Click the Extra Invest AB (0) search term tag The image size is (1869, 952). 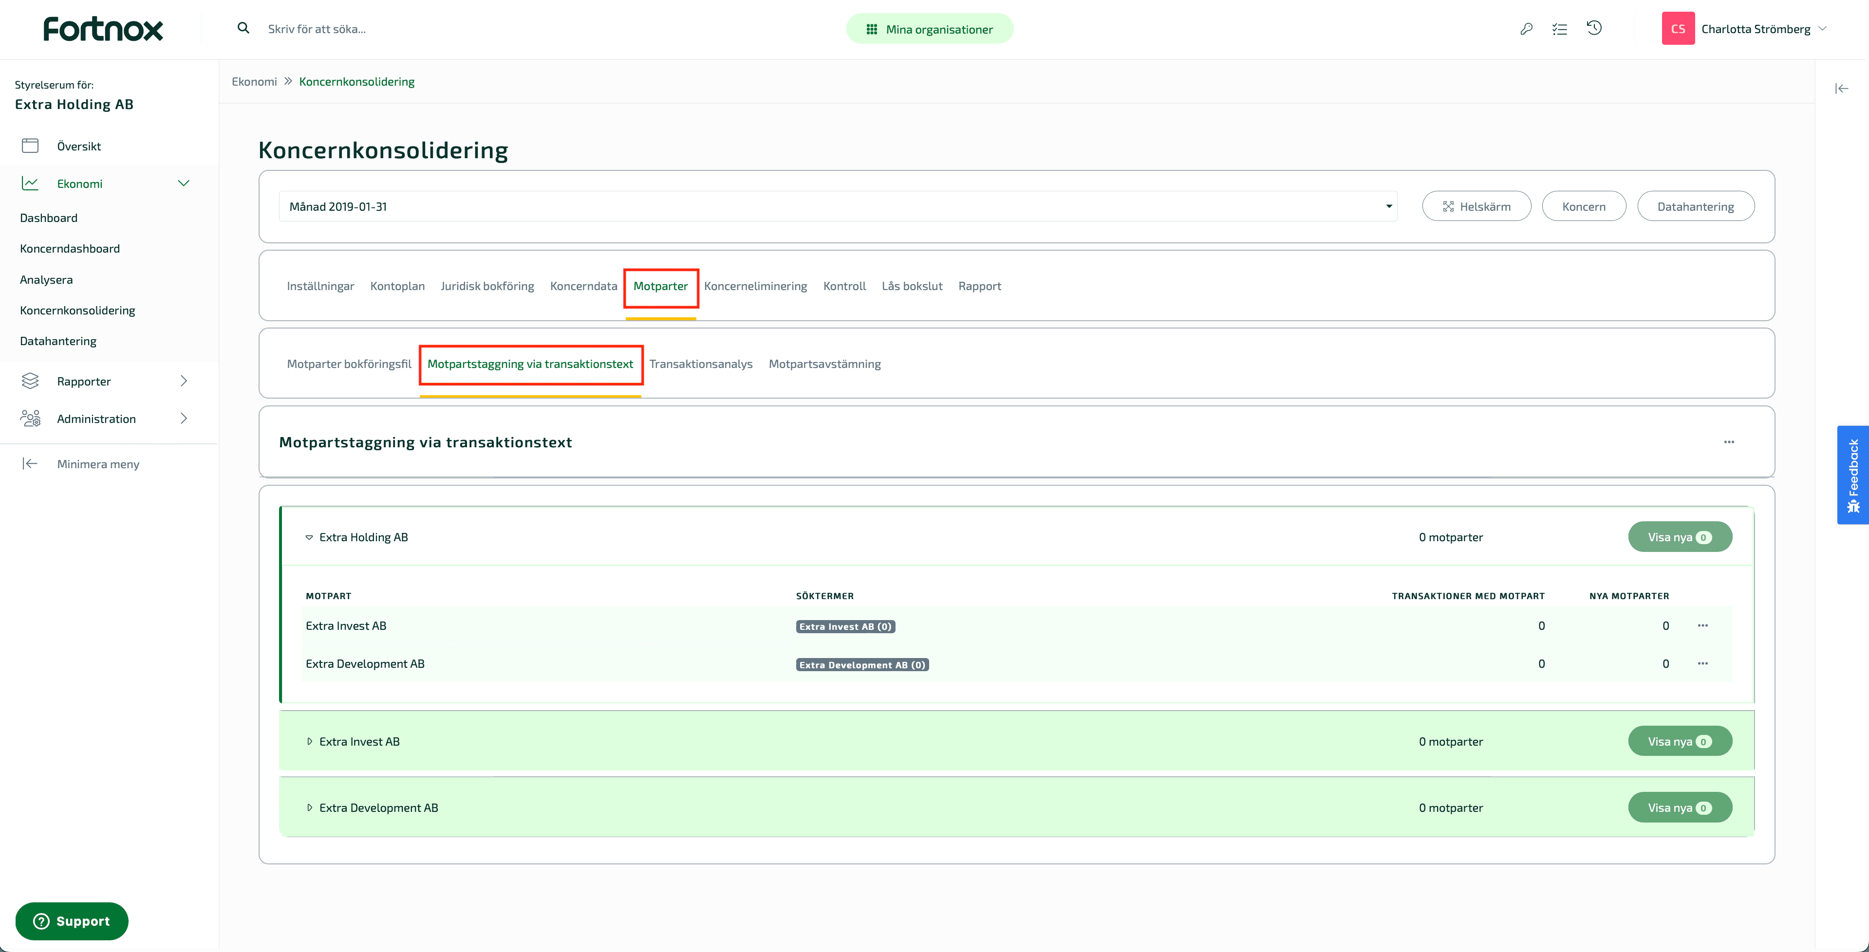[845, 626]
